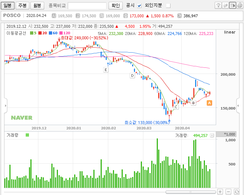Click the 2020.03 date axis label
Viewport: 244px width, 195px height.
point(144,128)
